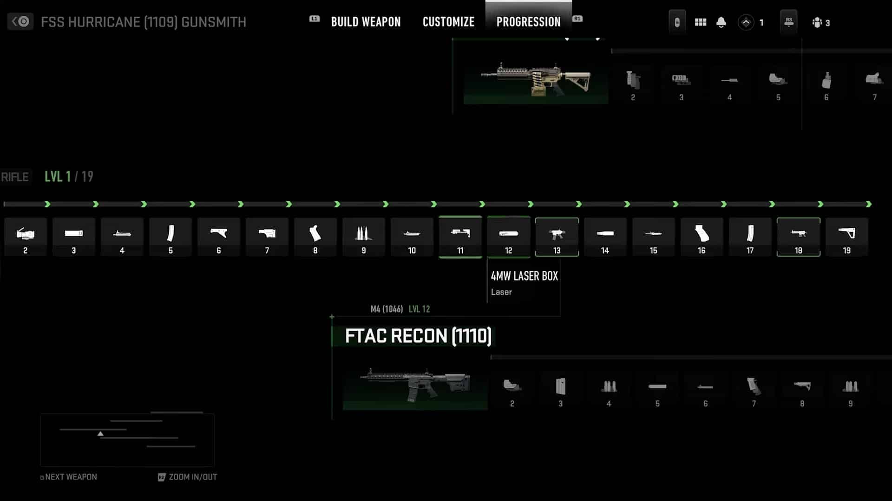Click CUSTOMIZE tab to switch view
Viewport: 892px width, 501px height.
point(448,21)
